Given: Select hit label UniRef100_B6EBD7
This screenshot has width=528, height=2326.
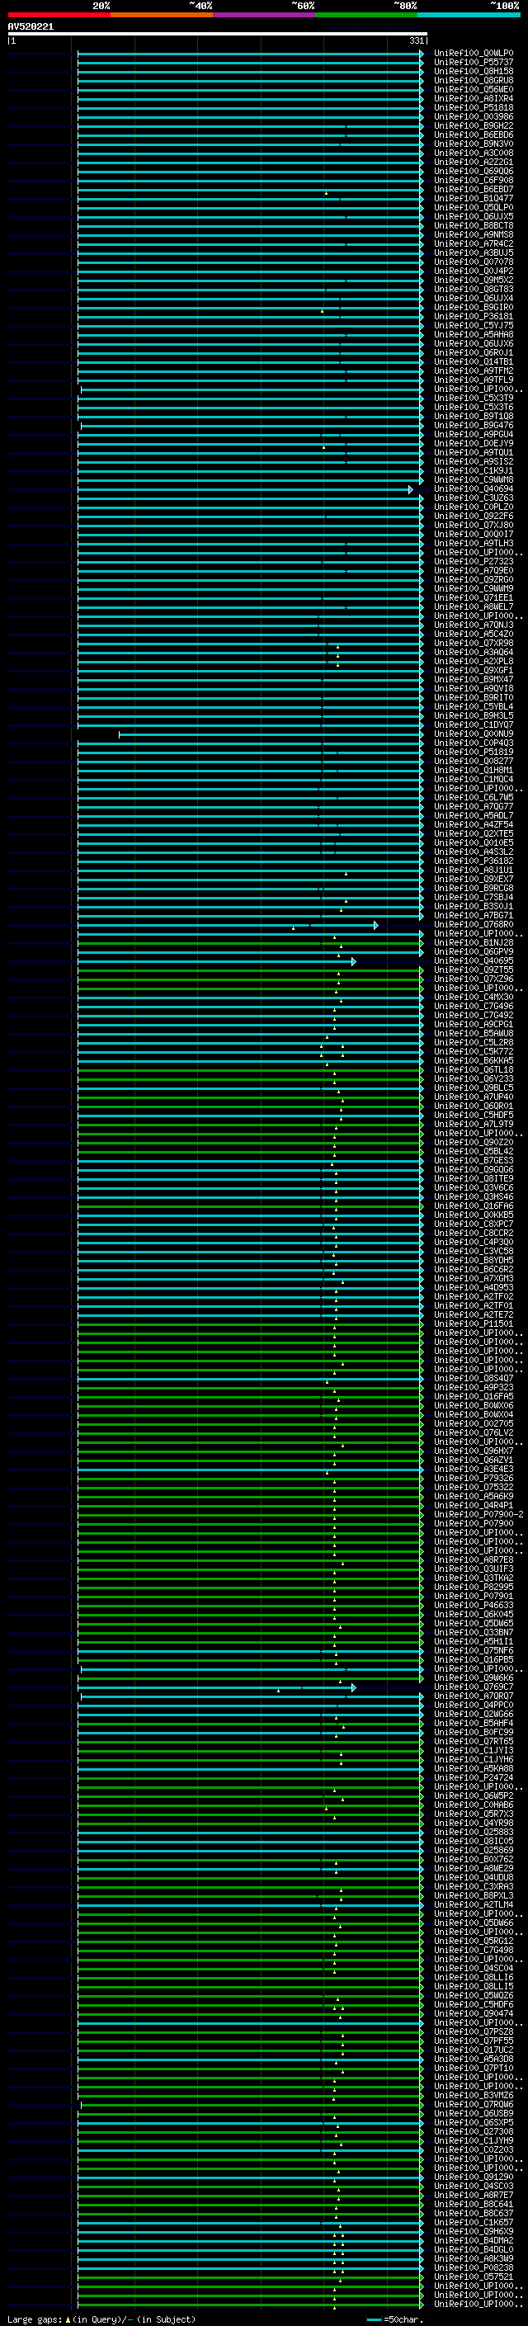Looking at the screenshot, I should point(474,190).
